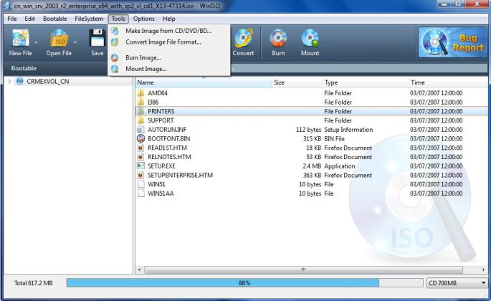491x301 pixels.
Task: Click the RELNOTES.HTM Firefox document icon
Action: click(141, 157)
